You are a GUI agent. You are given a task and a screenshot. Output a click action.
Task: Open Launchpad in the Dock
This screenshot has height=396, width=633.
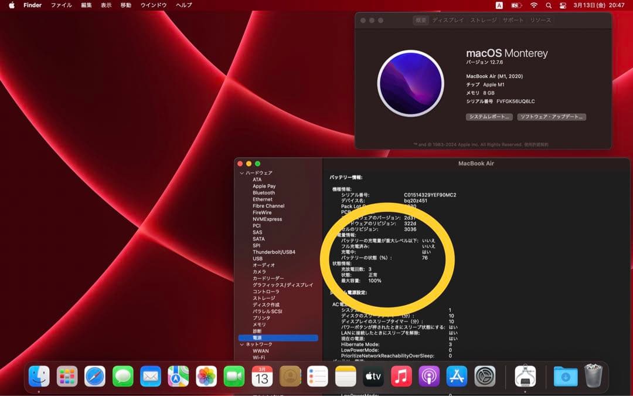pyautogui.click(x=67, y=376)
